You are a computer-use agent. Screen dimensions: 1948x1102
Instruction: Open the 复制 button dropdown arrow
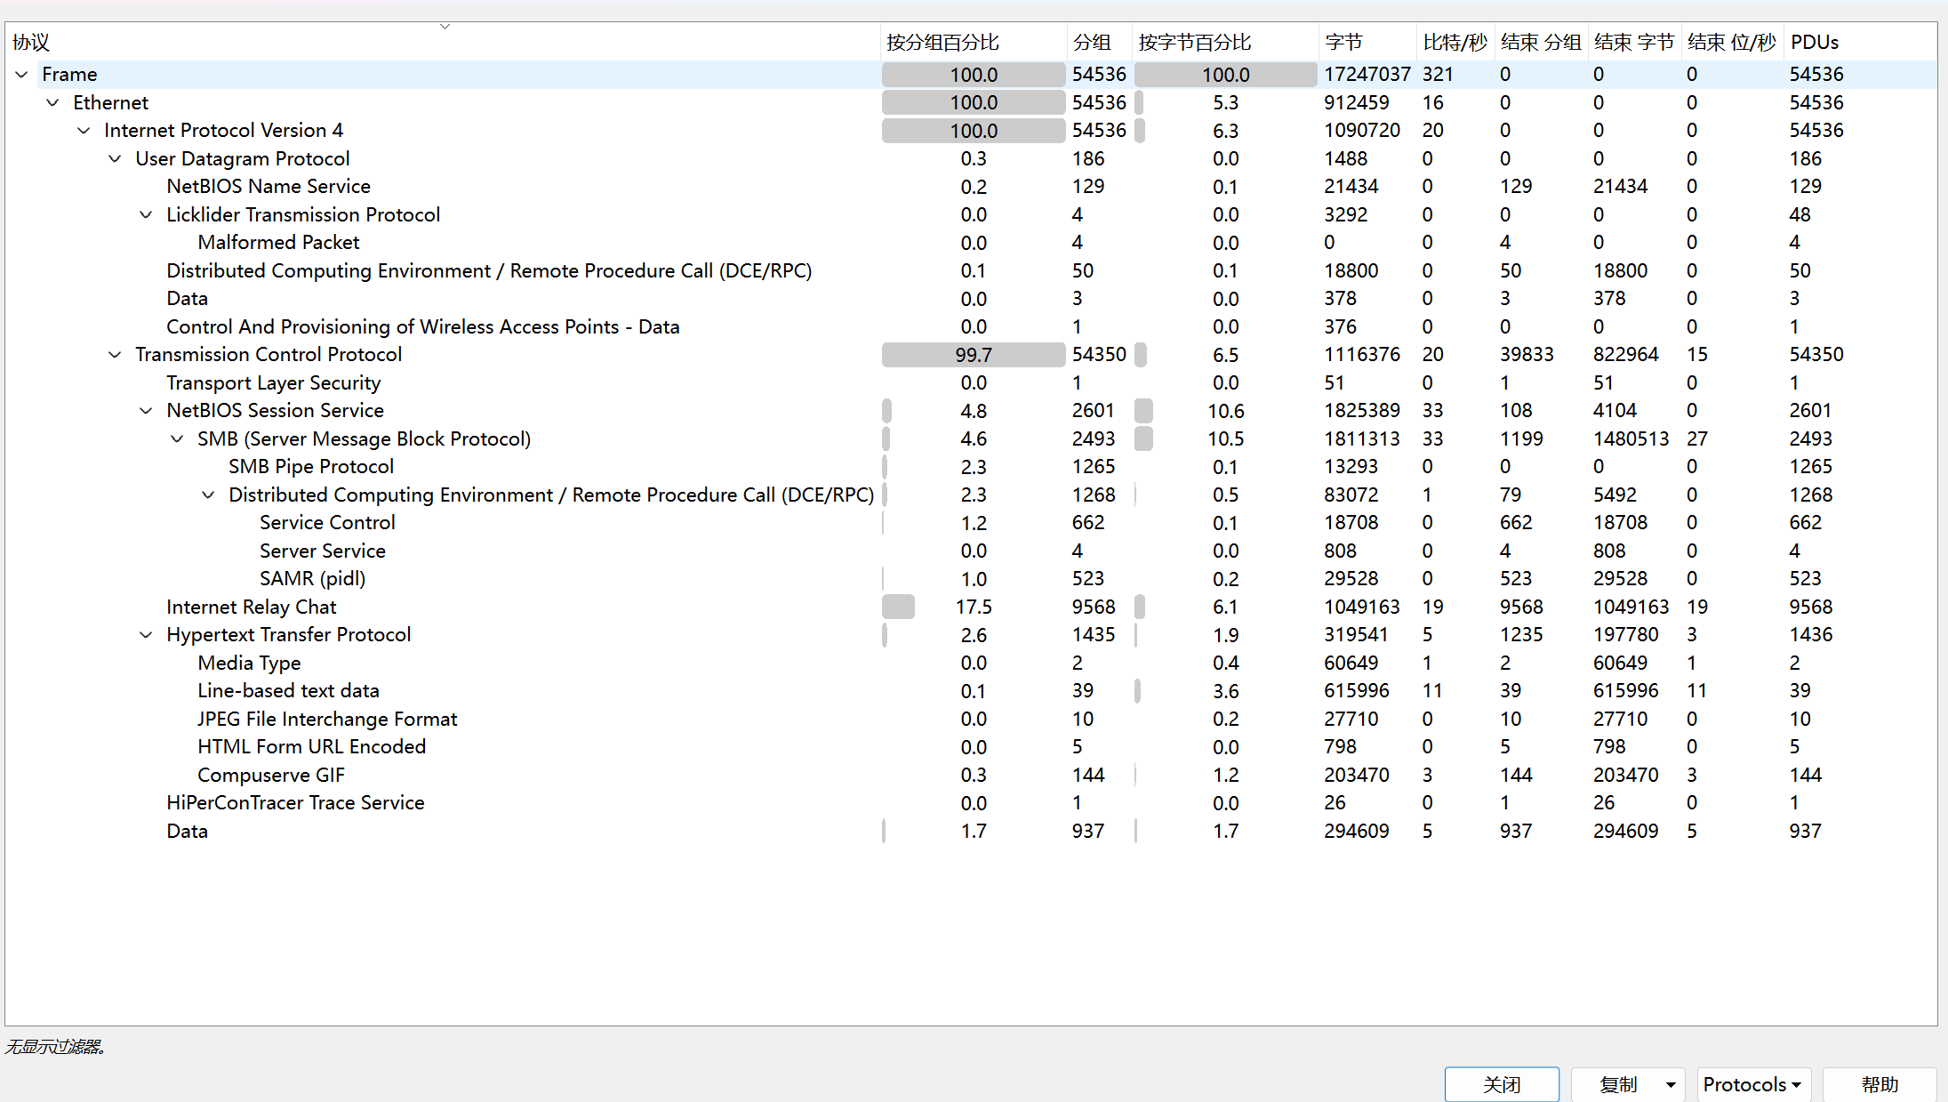pos(1671,1085)
